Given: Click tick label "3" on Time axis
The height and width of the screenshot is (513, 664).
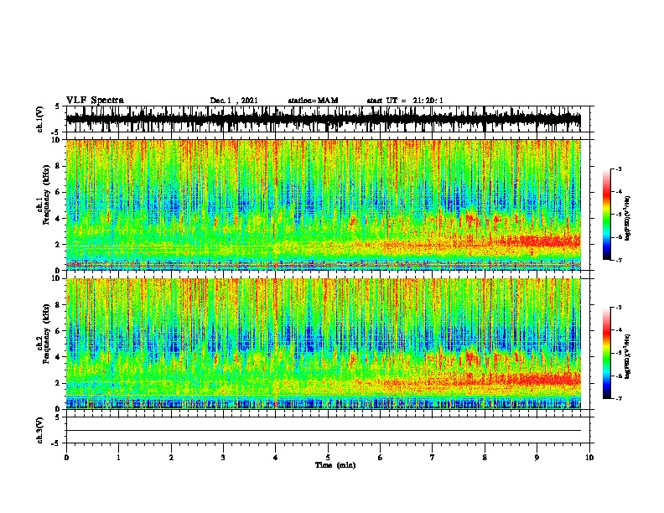Looking at the screenshot, I should [x=223, y=458].
